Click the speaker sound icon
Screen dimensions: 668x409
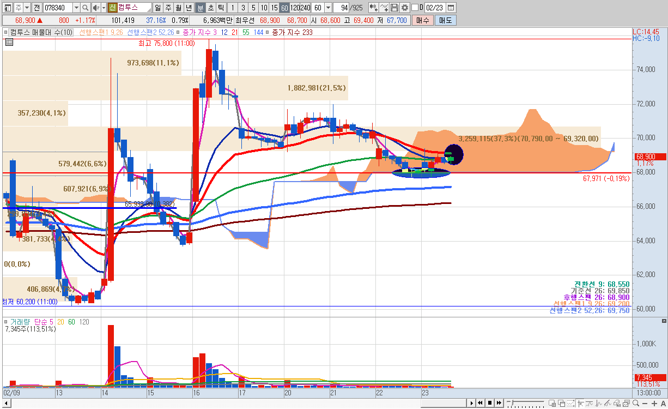click(x=96, y=8)
